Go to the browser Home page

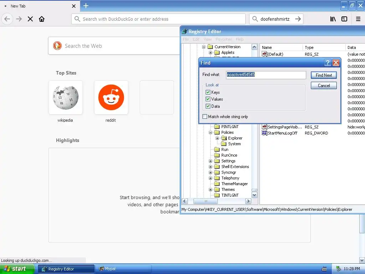point(42,19)
